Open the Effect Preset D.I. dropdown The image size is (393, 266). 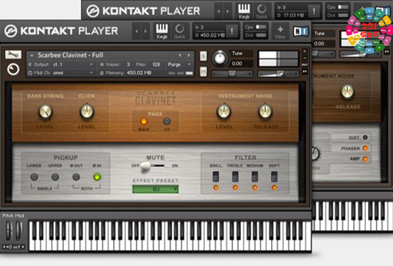coord(156,189)
